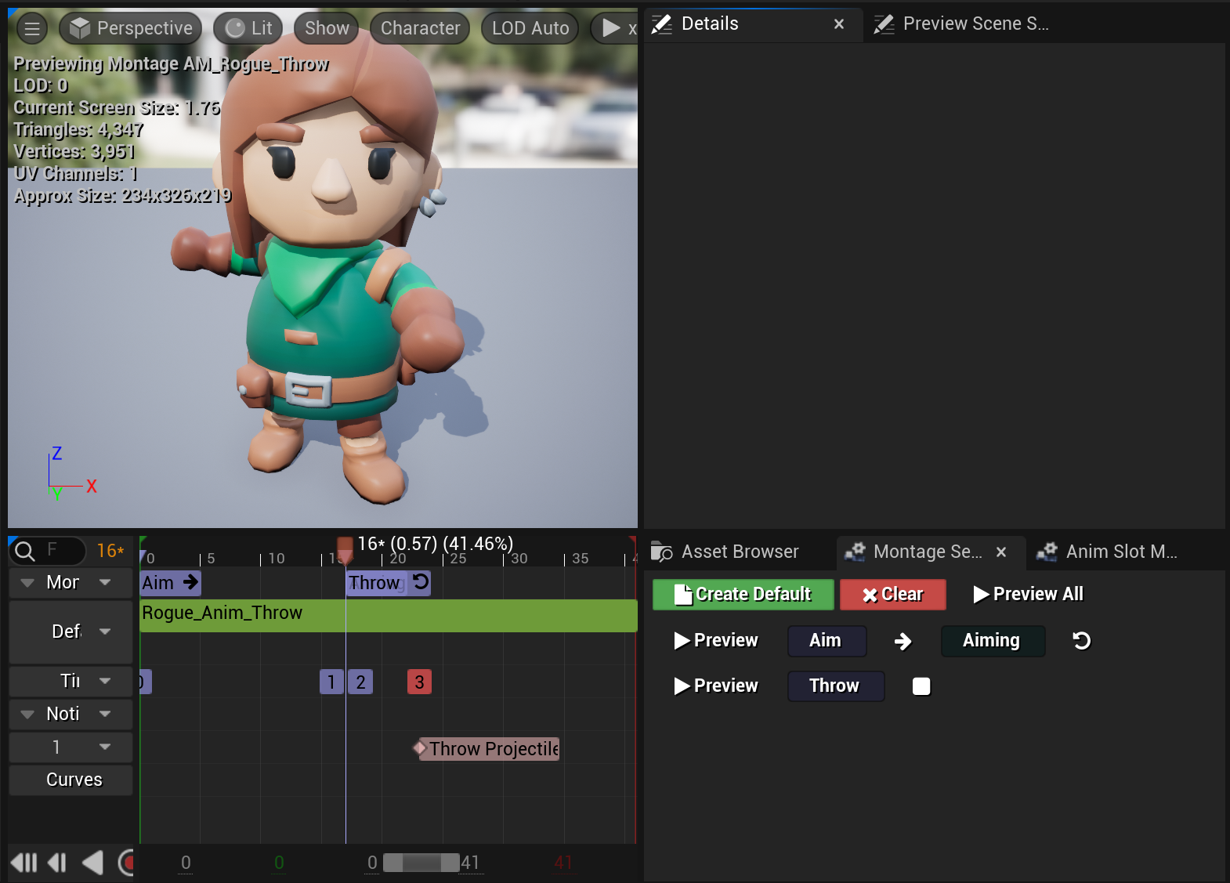Open the LOD Auto menu

(530, 28)
